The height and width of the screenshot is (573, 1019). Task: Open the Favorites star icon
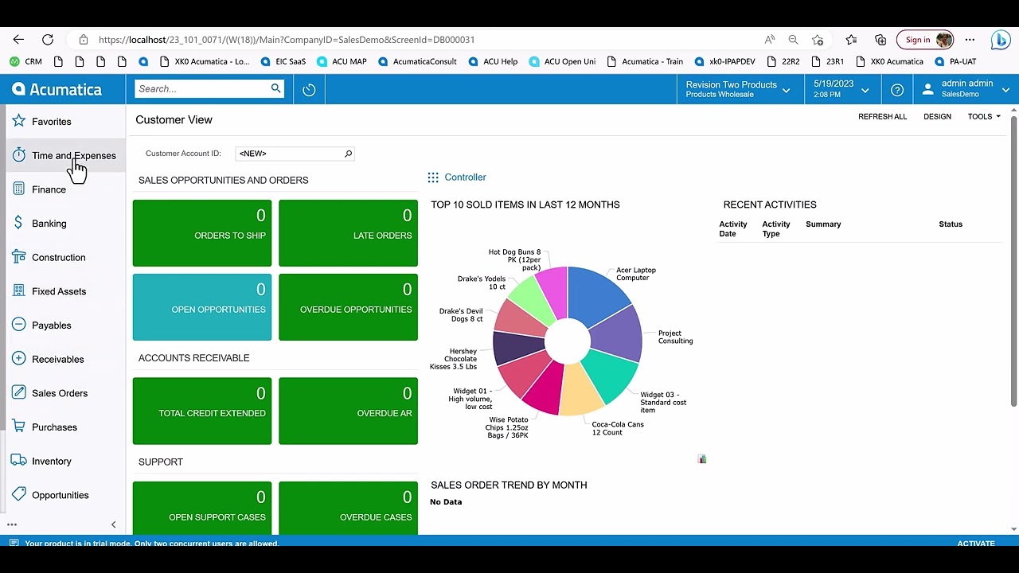(18, 121)
